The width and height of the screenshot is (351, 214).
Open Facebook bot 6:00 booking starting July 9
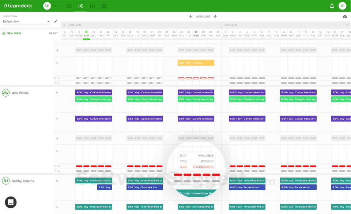(298, 187)
